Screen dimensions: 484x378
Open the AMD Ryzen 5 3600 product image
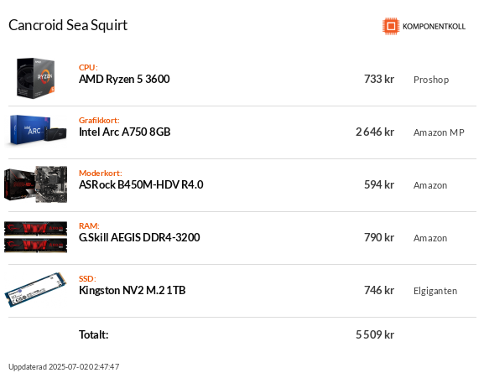tap(35, 78)
